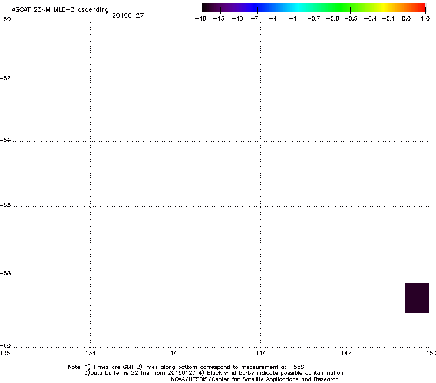The image size is (436, 383).
Task: Click the -50 latitude axis label
Action: (x=5, y=19)
